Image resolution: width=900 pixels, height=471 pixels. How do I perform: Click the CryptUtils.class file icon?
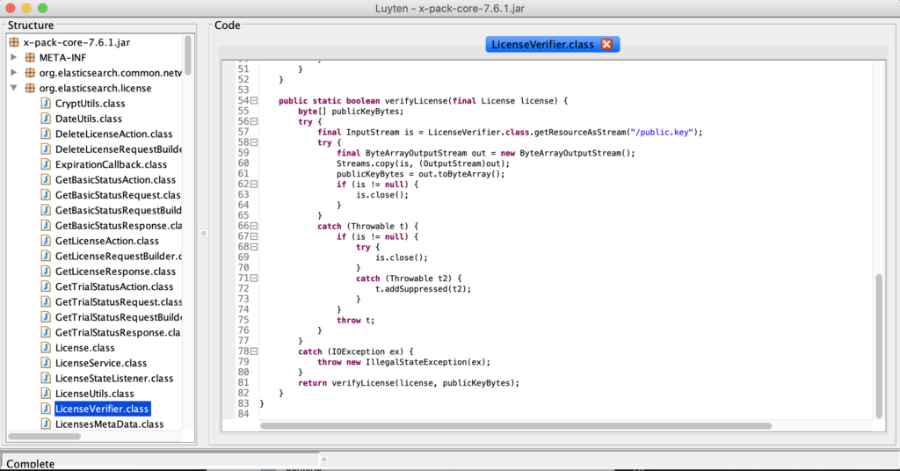(x=46, y=104)
